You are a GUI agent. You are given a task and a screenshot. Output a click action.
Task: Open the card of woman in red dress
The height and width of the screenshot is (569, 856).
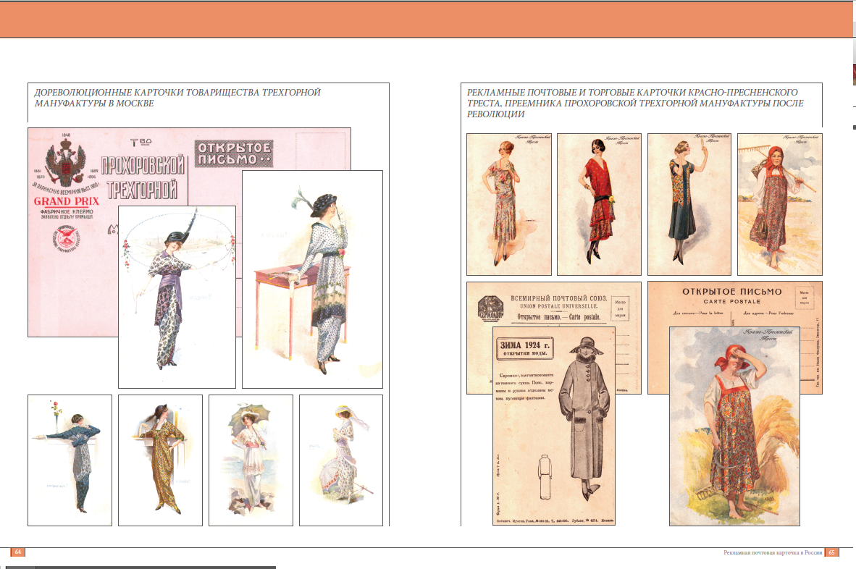[x=599, y=205]
